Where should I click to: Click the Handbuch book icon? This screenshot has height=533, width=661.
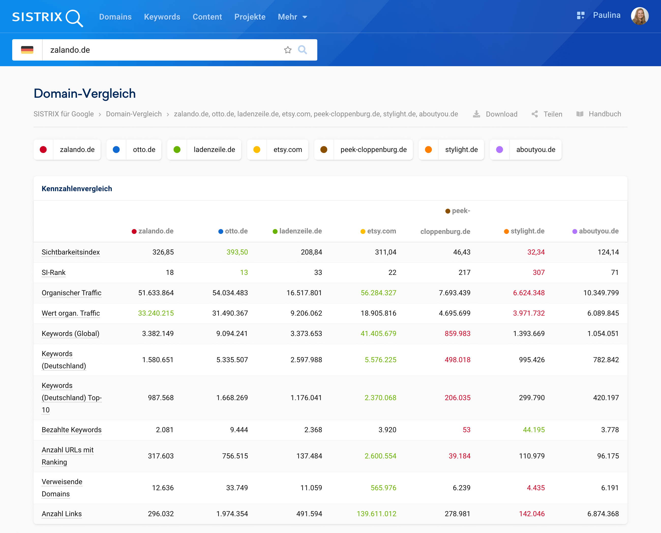(x=580, y=114)
